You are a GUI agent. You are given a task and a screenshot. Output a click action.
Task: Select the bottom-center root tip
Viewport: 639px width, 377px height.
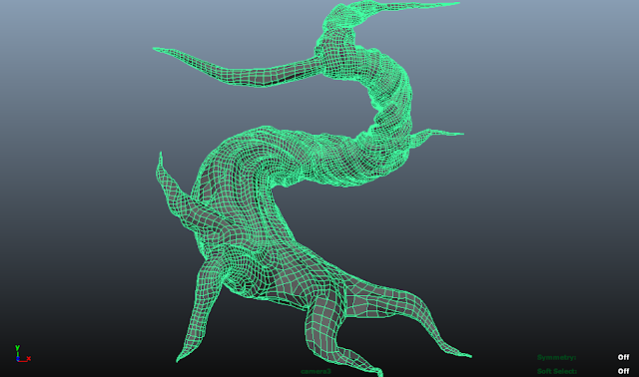click(378, 371)
